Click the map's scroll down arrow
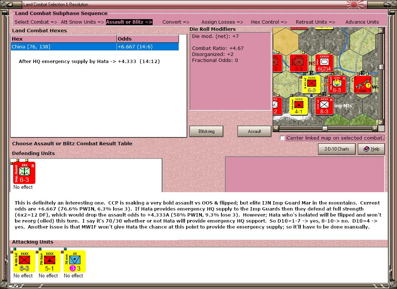 pos(381,122)
